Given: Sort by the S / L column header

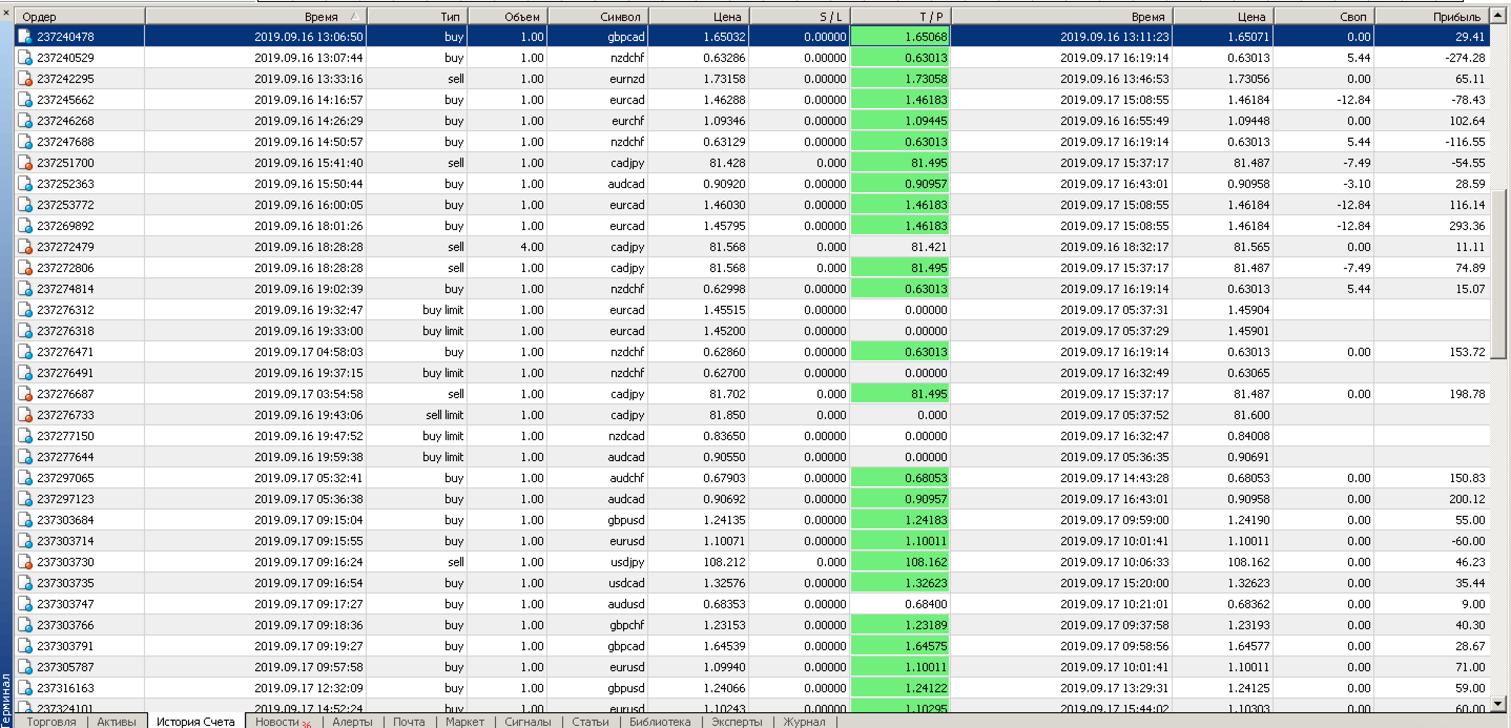Looking at the screenshot, I should pos(800,16).
